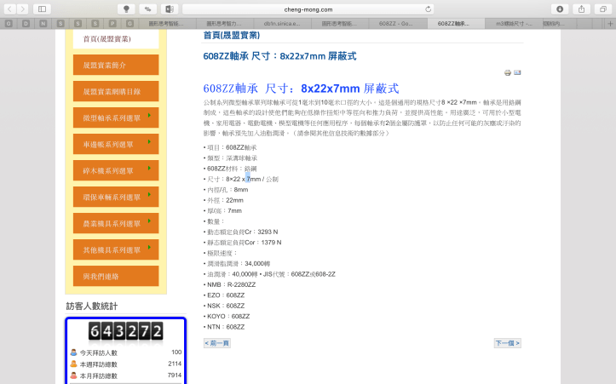Click the print icon above the article
Screen dimensions: 616x384
[508, 73]
